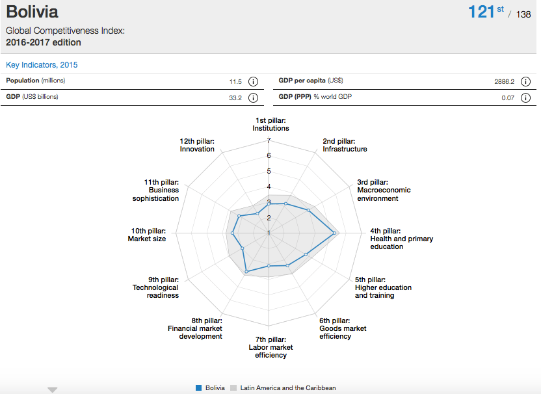This screenshot has height=394, width=541.
Task: Show info for GDP per capita
Action: coord(525,81)
